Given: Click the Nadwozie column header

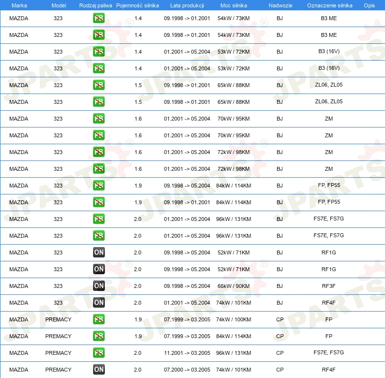Looking at the screenshot, I should 281,5.
